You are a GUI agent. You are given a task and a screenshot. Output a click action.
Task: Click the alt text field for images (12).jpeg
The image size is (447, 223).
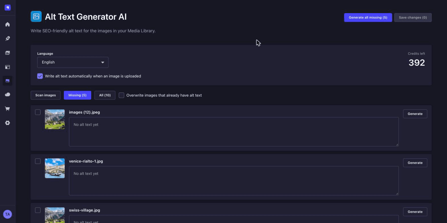click(234, 132)
